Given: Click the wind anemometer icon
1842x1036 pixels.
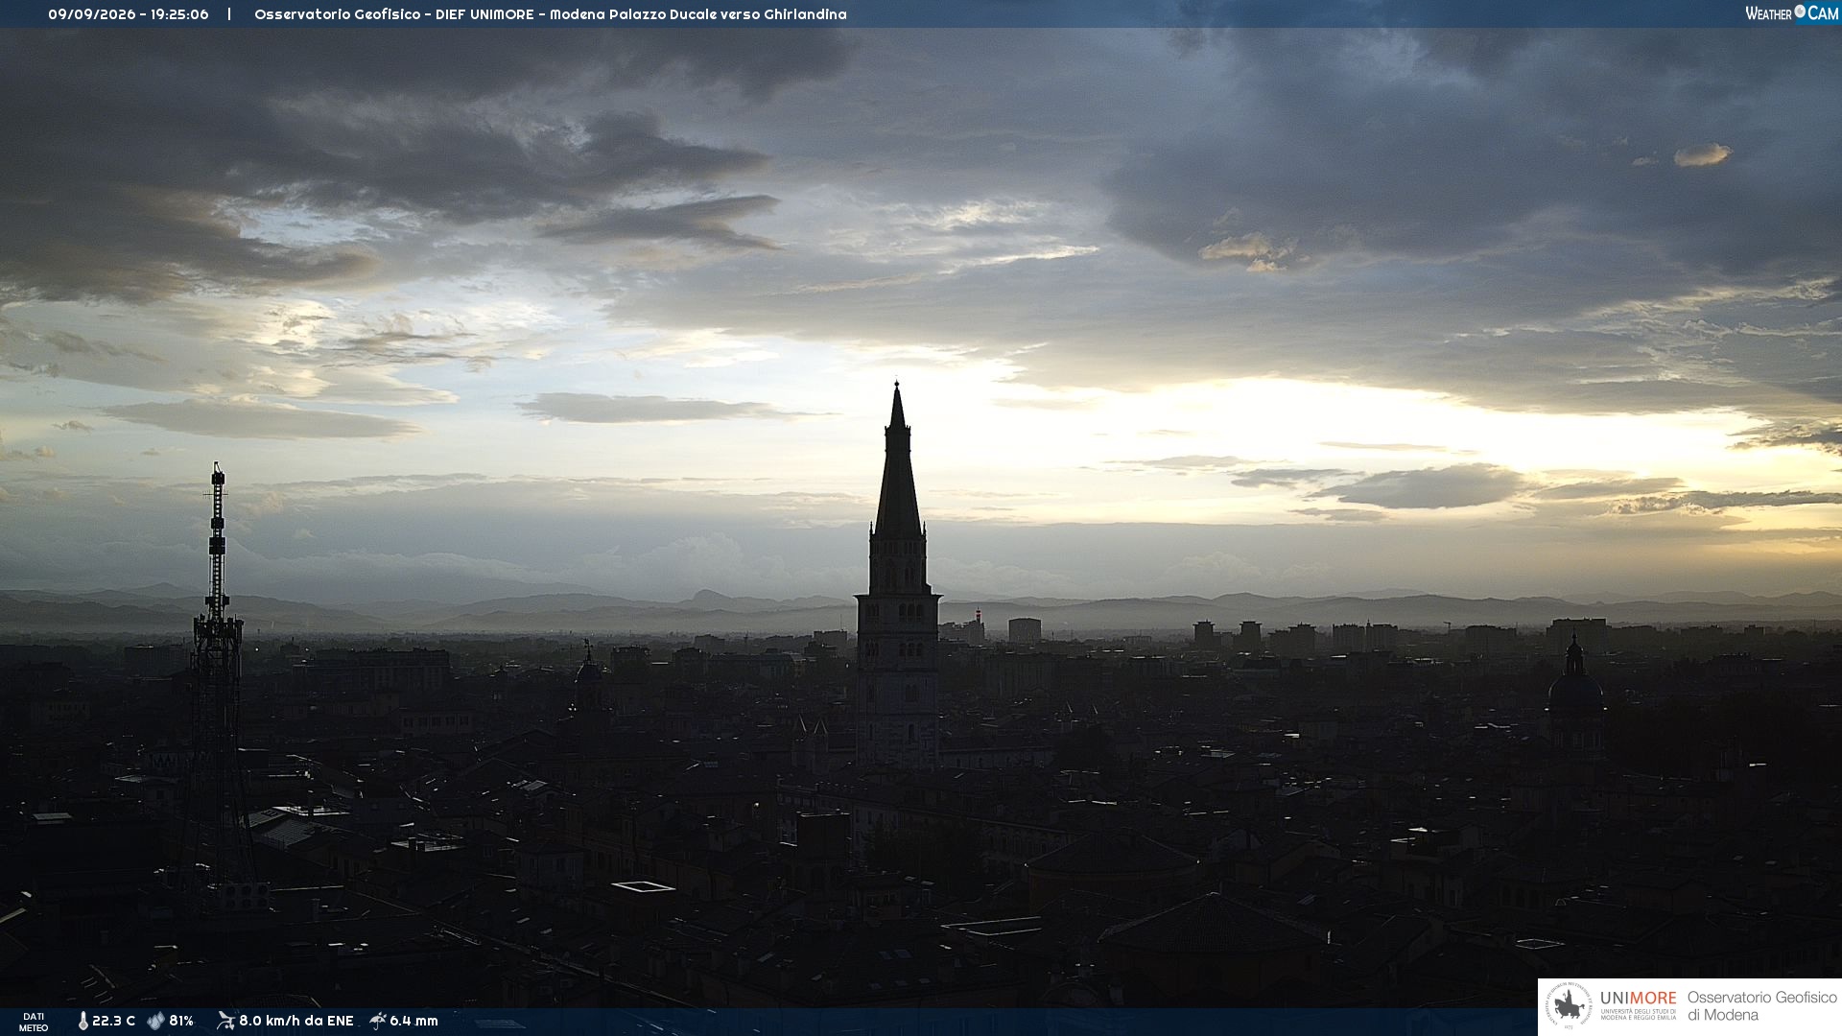Looking at the screenshot, I should 225,1021.
